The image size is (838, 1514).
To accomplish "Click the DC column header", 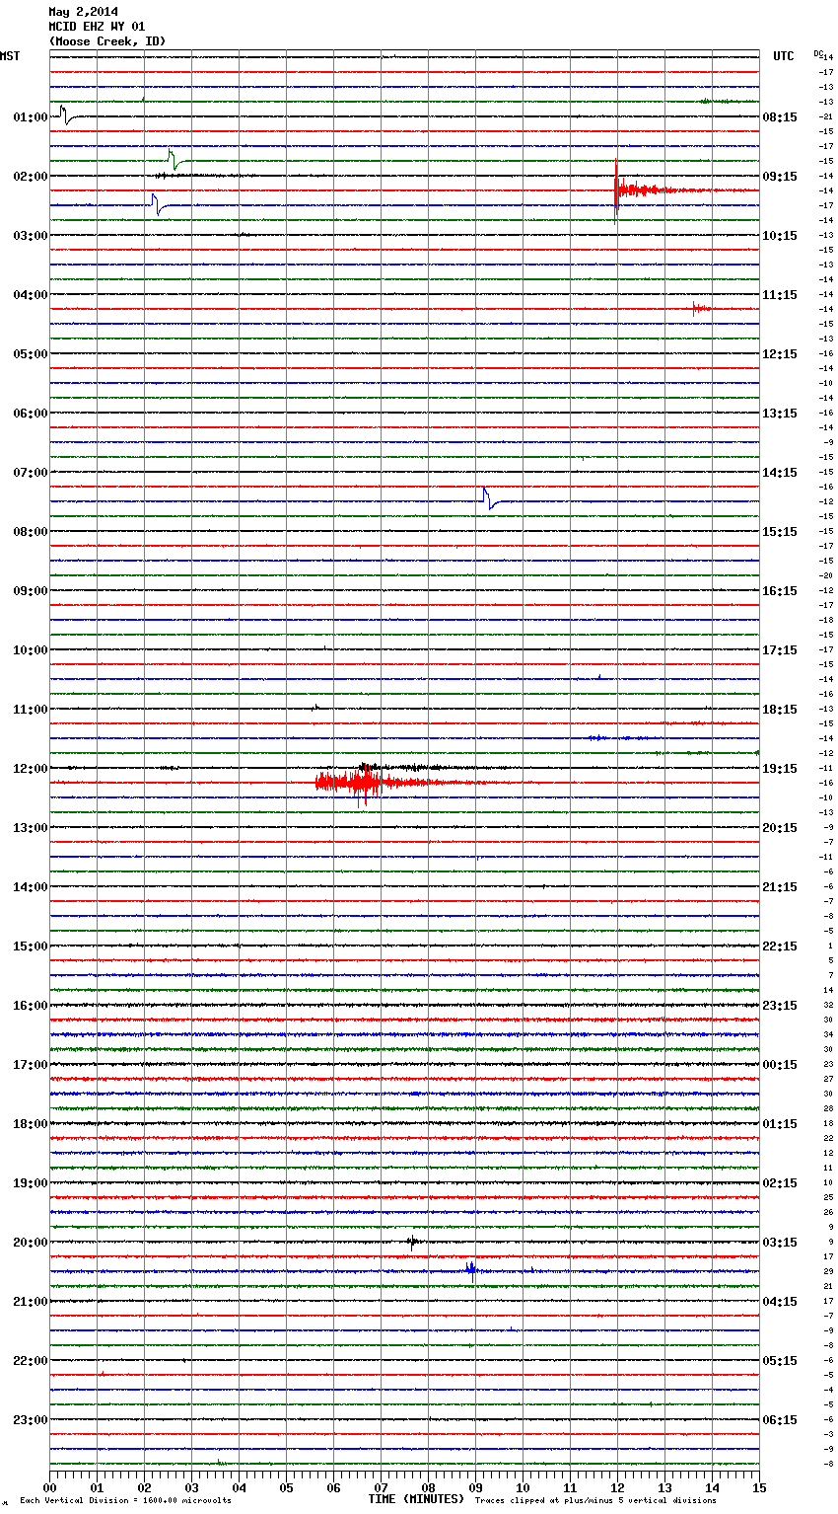I will (x=818, y=53).
